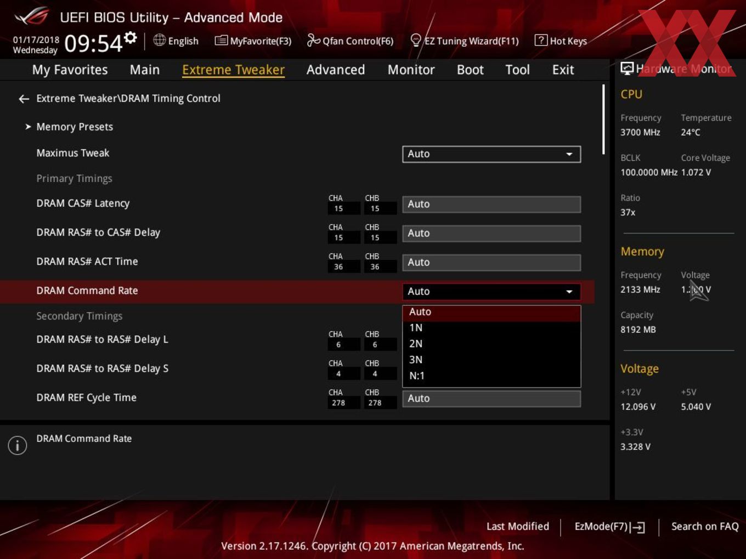Click the globe language icon
This screenshot has height=559, width=746.
tap(159, 40)
